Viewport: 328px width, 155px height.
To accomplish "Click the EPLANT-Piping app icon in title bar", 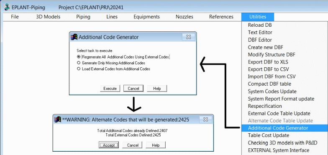I will [7, 8].
